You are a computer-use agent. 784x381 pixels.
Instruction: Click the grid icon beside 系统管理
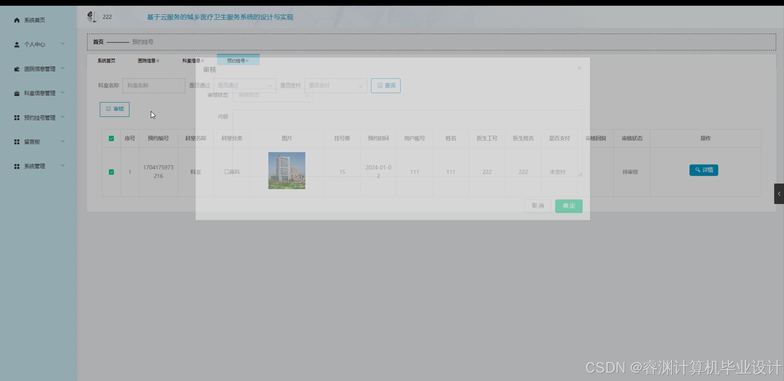[x=17, y=166]
